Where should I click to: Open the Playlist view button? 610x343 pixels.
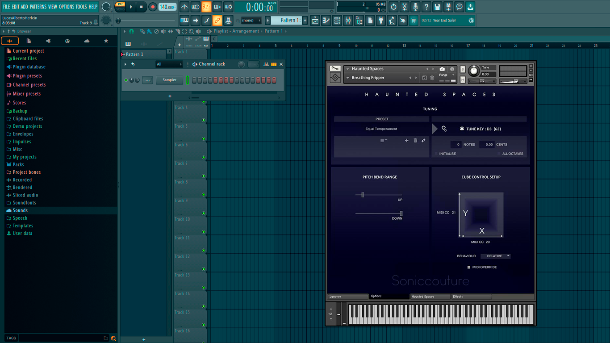pyautogui.click(x=315, y=21)
